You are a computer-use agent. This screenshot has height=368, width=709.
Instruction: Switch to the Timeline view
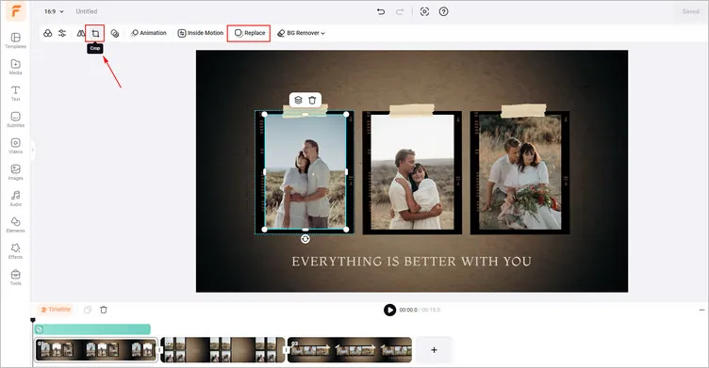click(x=56, y=310)
